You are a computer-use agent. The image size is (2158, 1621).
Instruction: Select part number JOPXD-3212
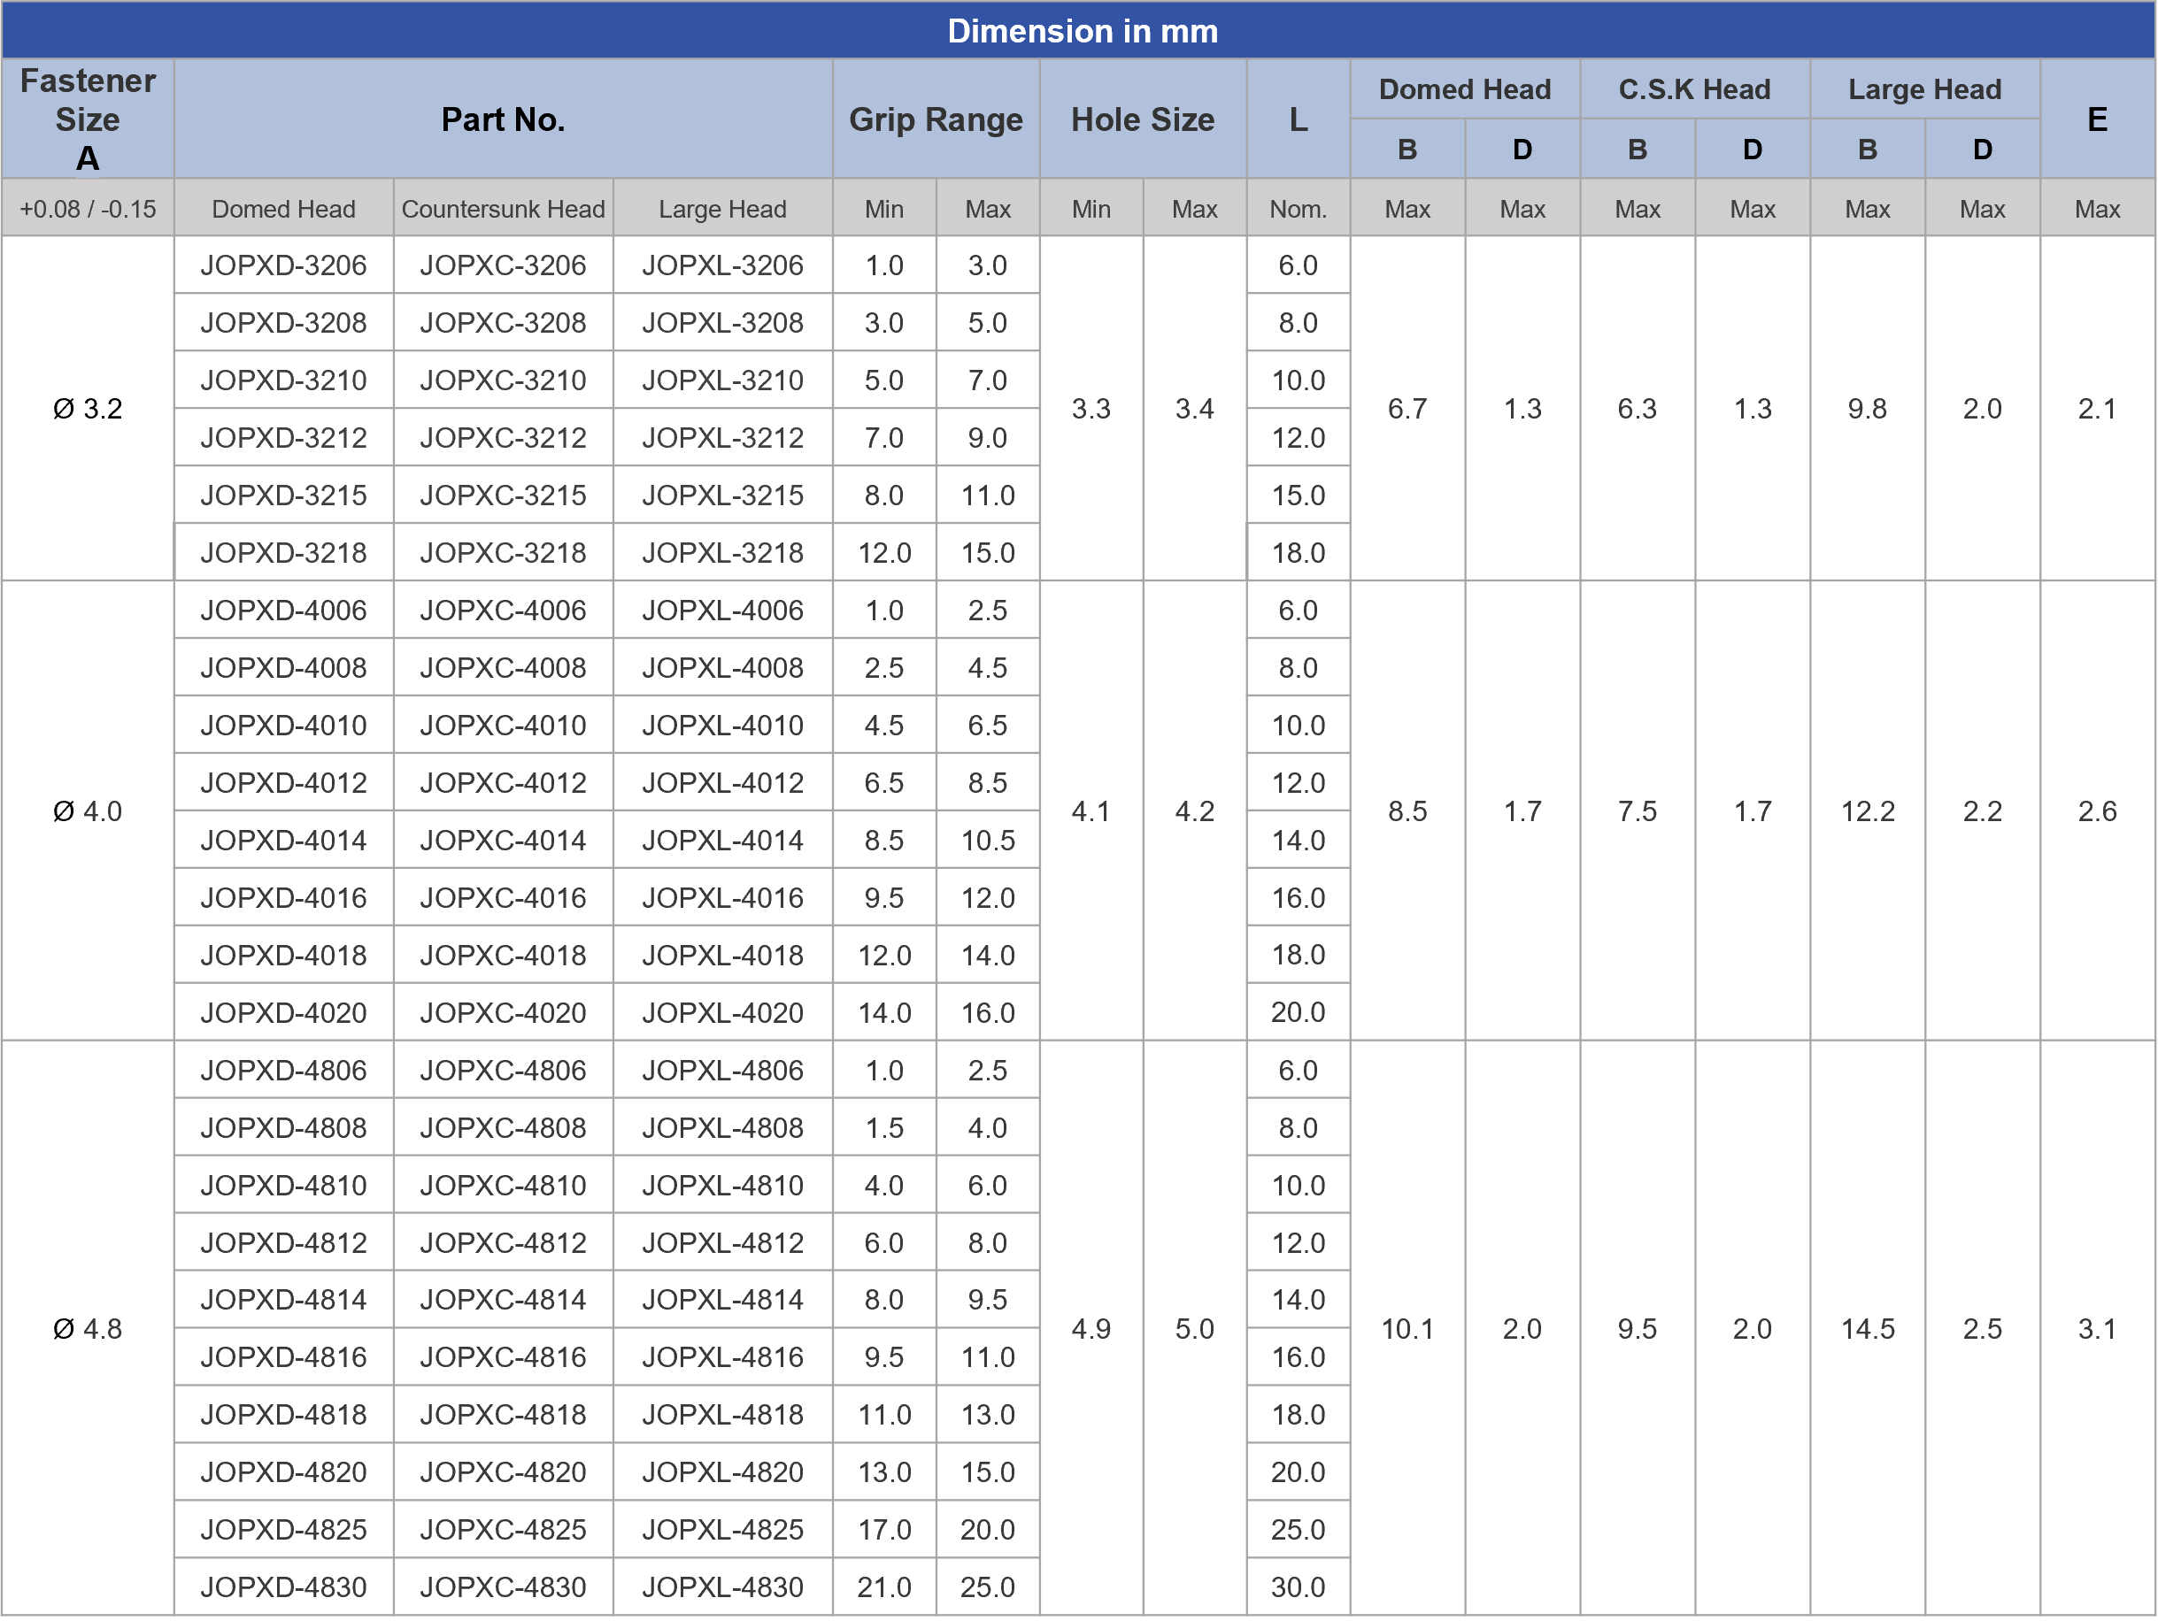click(284, 438)
